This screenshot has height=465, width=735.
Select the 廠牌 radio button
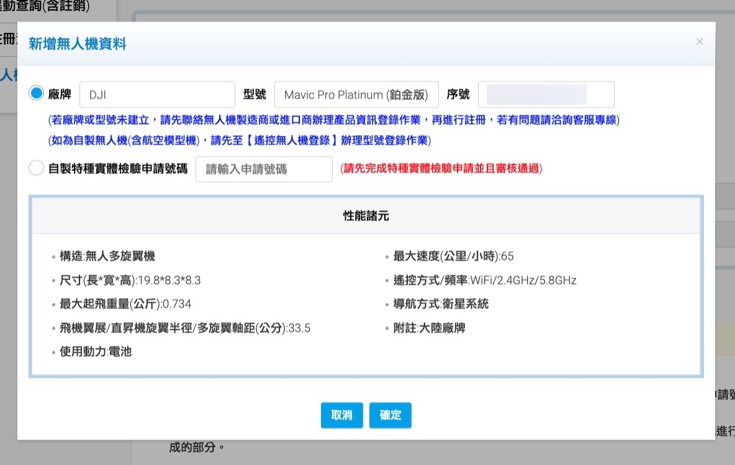pyautogui.click(x=37, y=94)
